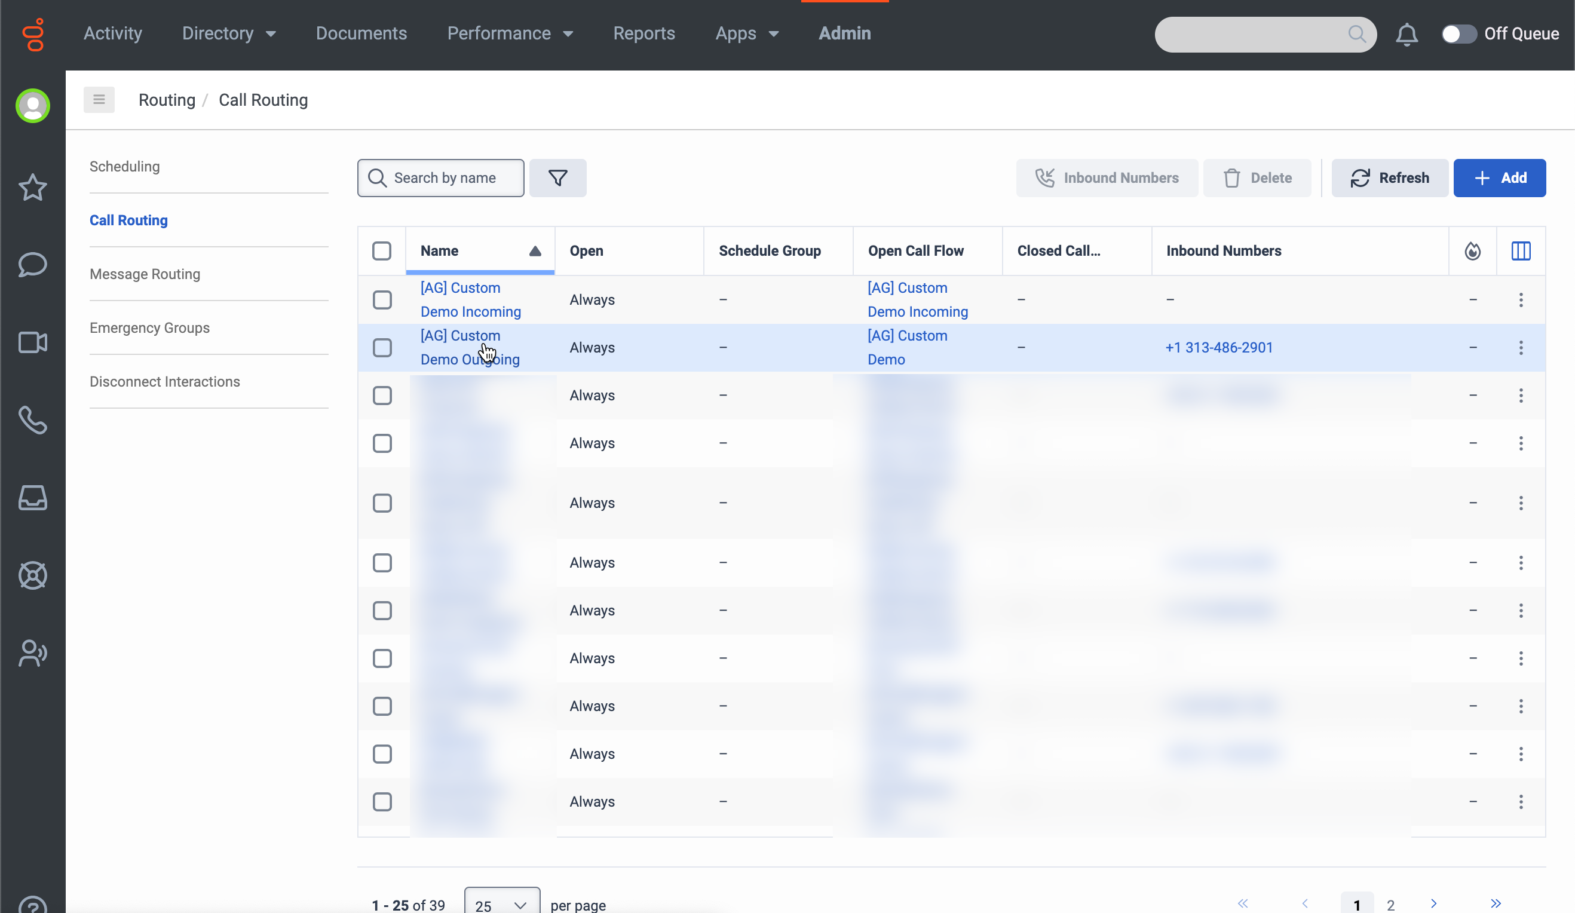This screenshot has width=1575, height=913.
Task: Open the chat bubble sidebar icon
Action: pos(32,264)
